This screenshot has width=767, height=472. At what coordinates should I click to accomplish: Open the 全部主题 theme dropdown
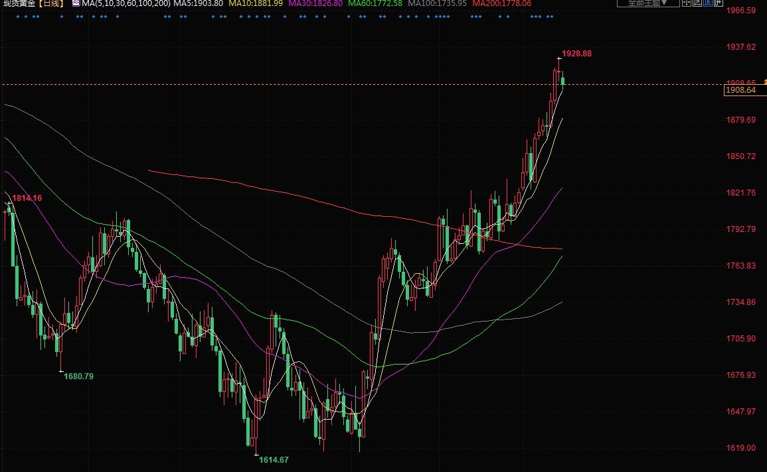click(647, 3)
